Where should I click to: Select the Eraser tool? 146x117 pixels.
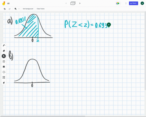click(x=4, y=51)
